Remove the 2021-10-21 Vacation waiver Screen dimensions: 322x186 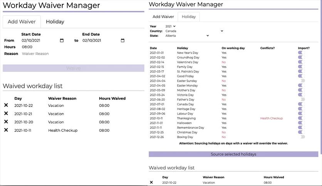point(6,113)
